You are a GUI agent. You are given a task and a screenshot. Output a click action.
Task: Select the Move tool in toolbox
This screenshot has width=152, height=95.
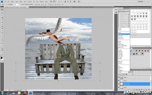click(x=2, y=9)
